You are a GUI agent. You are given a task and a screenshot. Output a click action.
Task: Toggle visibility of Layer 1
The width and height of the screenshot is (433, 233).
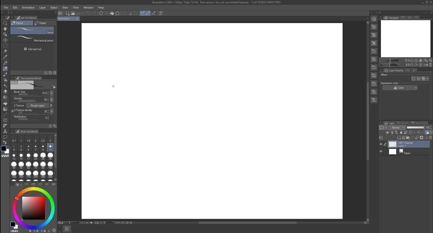380,144
